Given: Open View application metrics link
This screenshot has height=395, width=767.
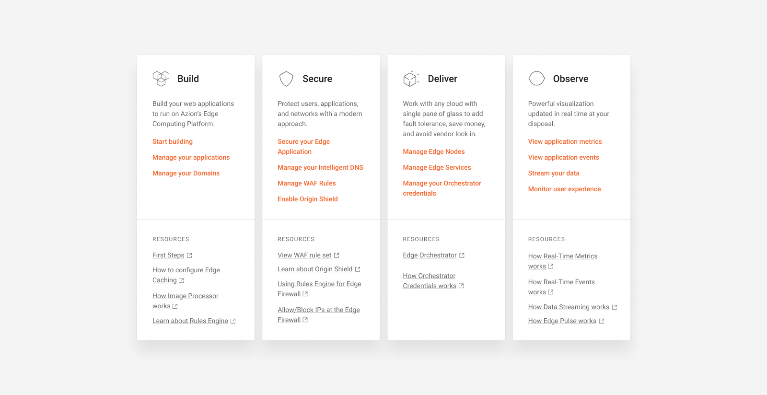Looking at the screenshot, I should click(565, 141).
